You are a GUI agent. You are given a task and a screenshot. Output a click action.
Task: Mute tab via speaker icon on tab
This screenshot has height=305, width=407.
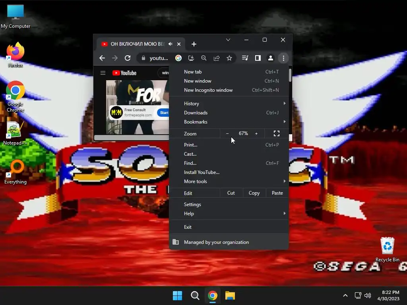[170, 44]
